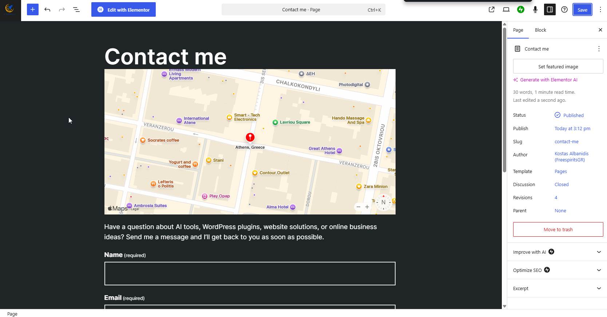Change author Kostas Albanidis

point(571,157)
